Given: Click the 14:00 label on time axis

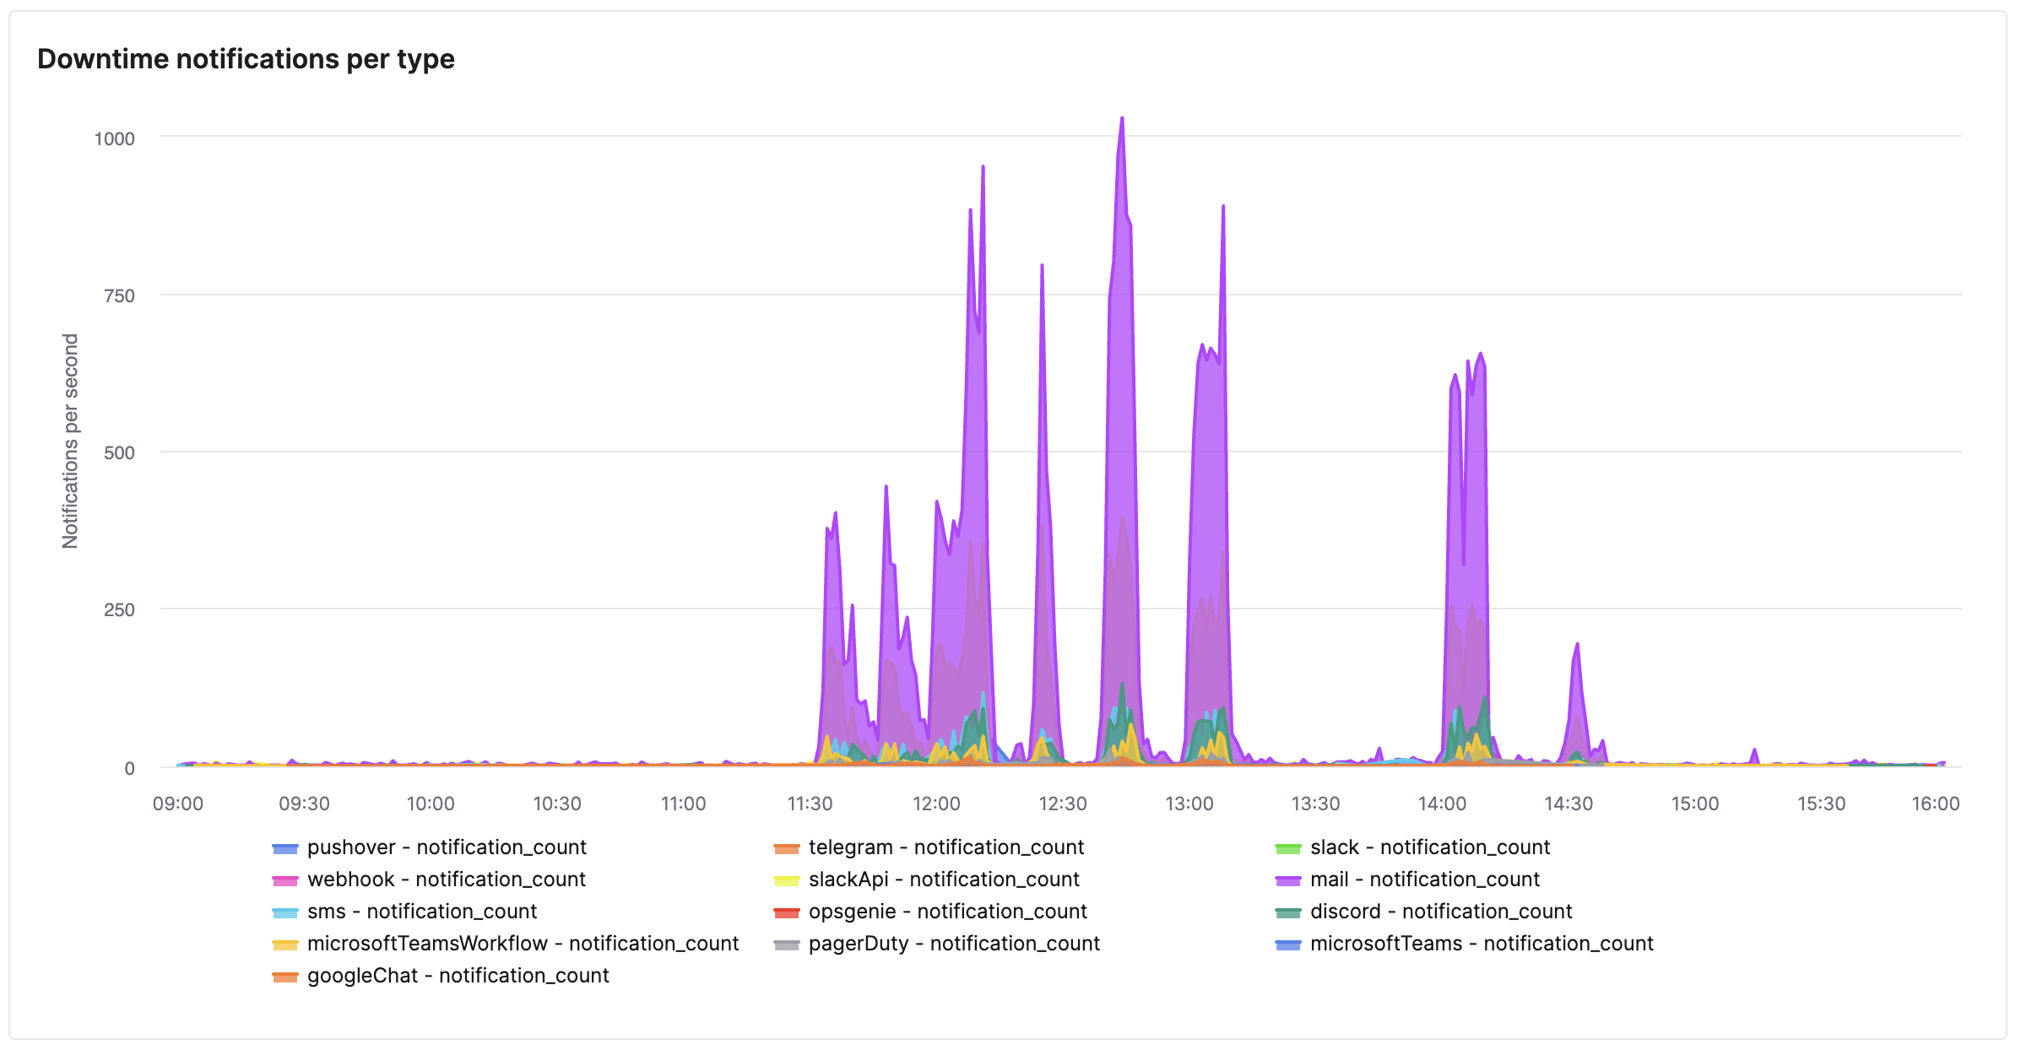Looking at the screenshot, I should tap(1442, 804).
